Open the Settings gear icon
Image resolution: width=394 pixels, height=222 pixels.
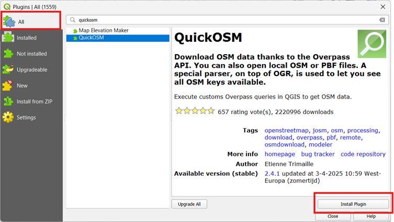(x=8, y=117)
